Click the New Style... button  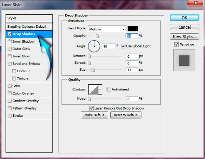(x=184, y=37)
